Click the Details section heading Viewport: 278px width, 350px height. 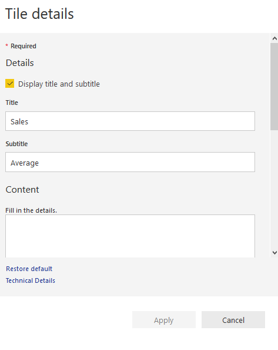coord(20,63)
